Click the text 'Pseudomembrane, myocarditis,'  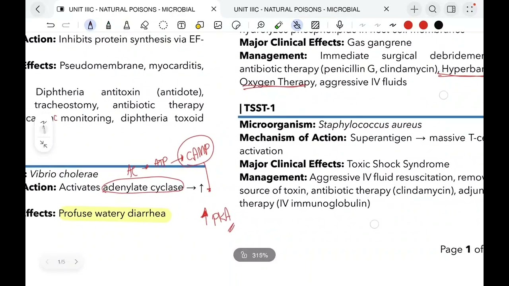tap(132, 66)
